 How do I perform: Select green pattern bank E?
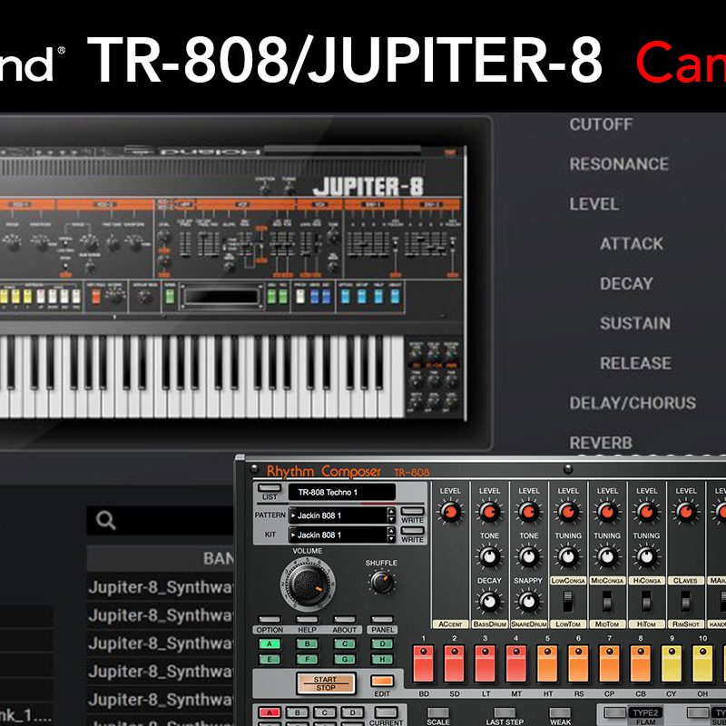tap(270, 660)
